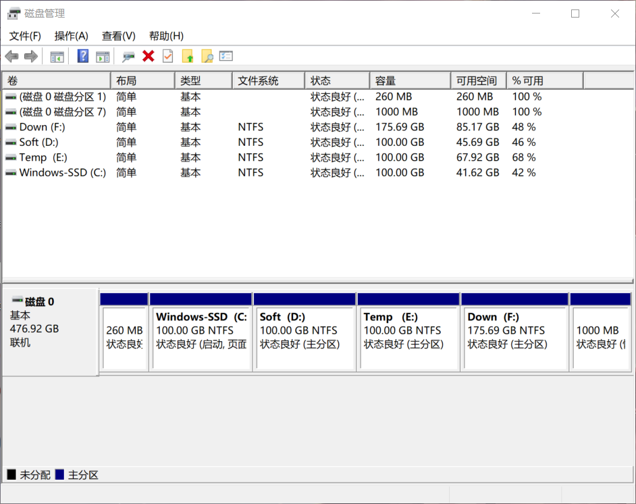Select the Soft (D:) volume name
Image resolution: width=636 pixels, height=504 pixels.
click(x=39, y=143)
